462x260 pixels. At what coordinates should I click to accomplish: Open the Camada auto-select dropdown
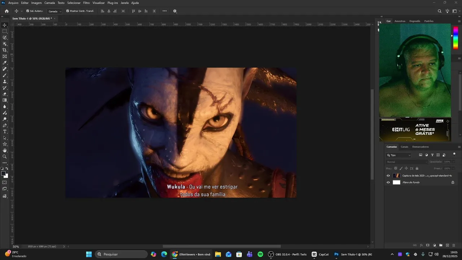pyautogui.click(x=55, y=11)
